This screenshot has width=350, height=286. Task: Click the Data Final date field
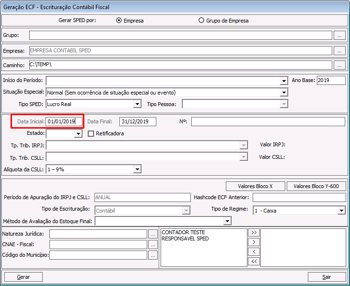click(138, 121)
